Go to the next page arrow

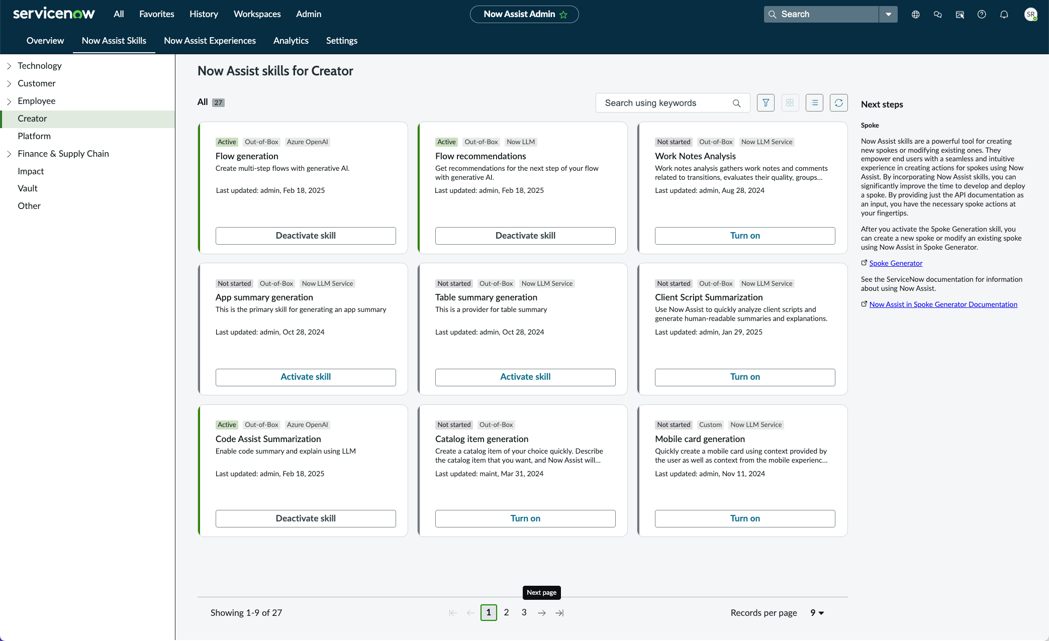click(x=542, y=613)
